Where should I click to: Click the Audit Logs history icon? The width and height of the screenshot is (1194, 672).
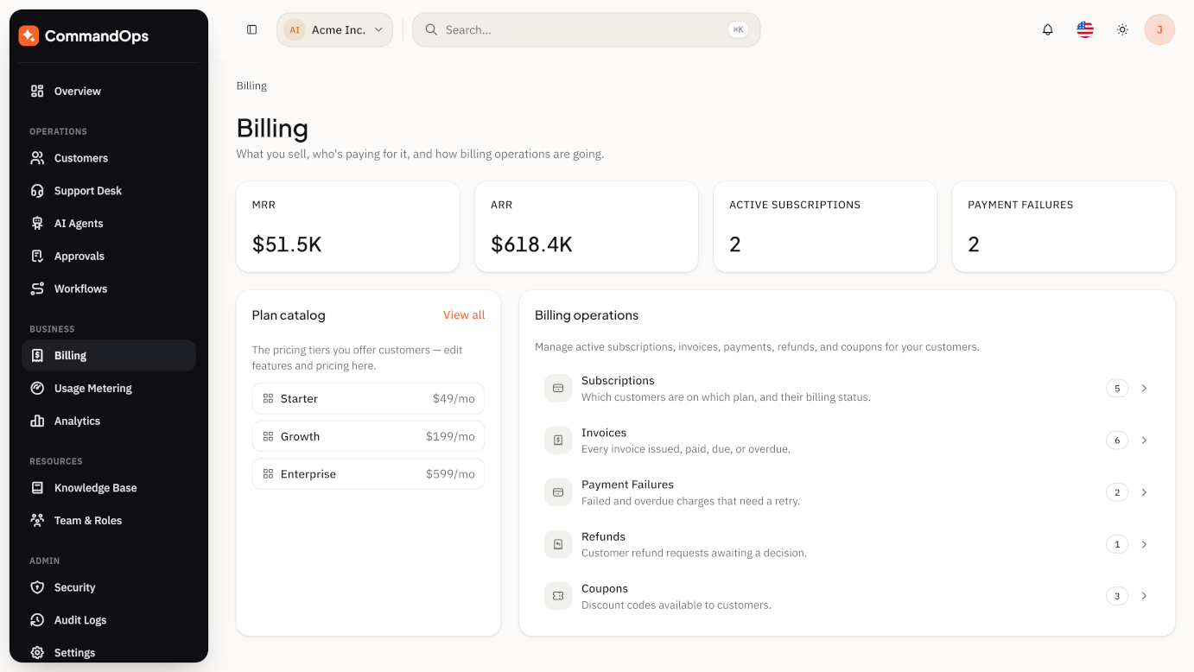coord(37,620)
